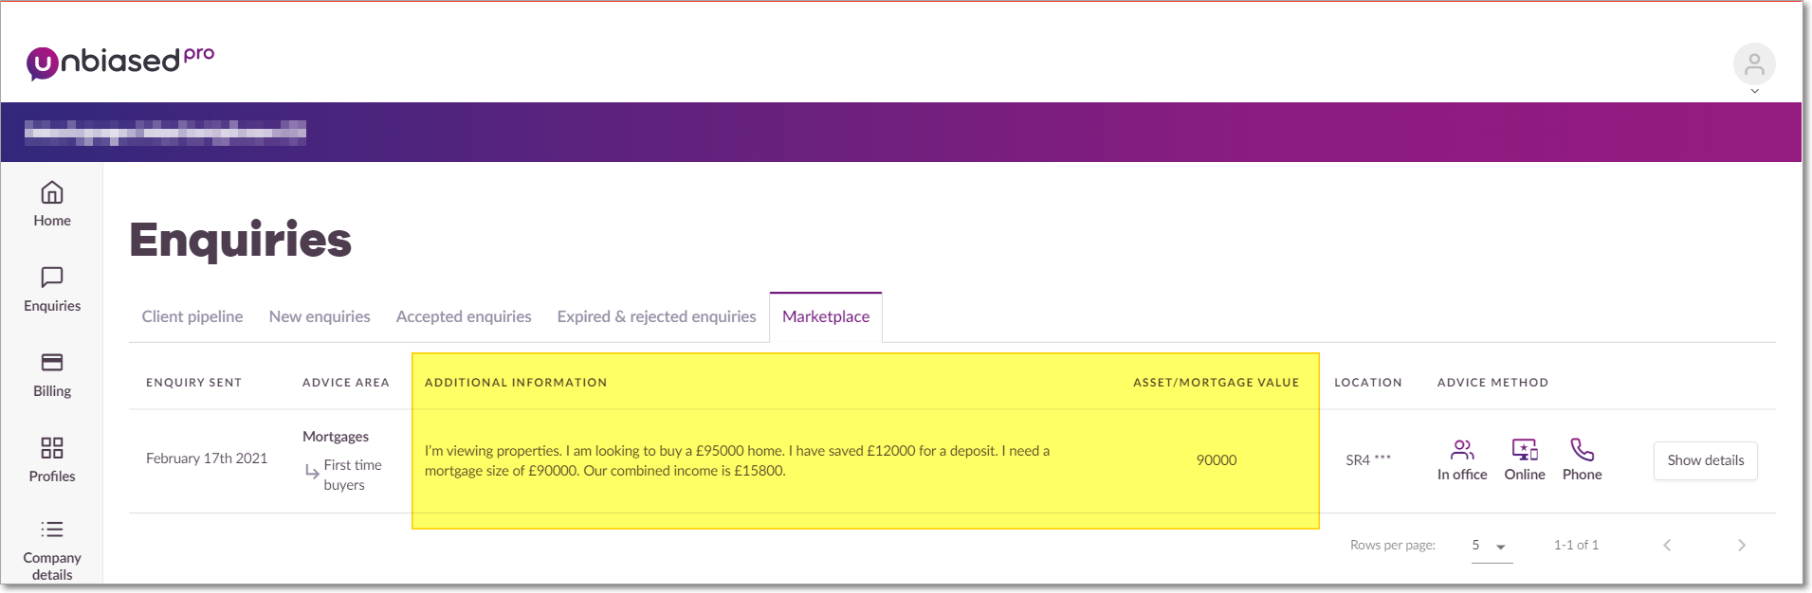Switch to the New enquiries tab
Screen dimensions: 1812x593
(320, 316)
